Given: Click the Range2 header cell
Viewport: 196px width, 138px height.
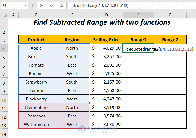Looking at the screenshot, I should (x=170, y=40).
